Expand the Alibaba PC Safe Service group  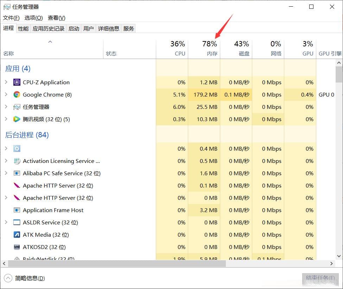(6, 173)
